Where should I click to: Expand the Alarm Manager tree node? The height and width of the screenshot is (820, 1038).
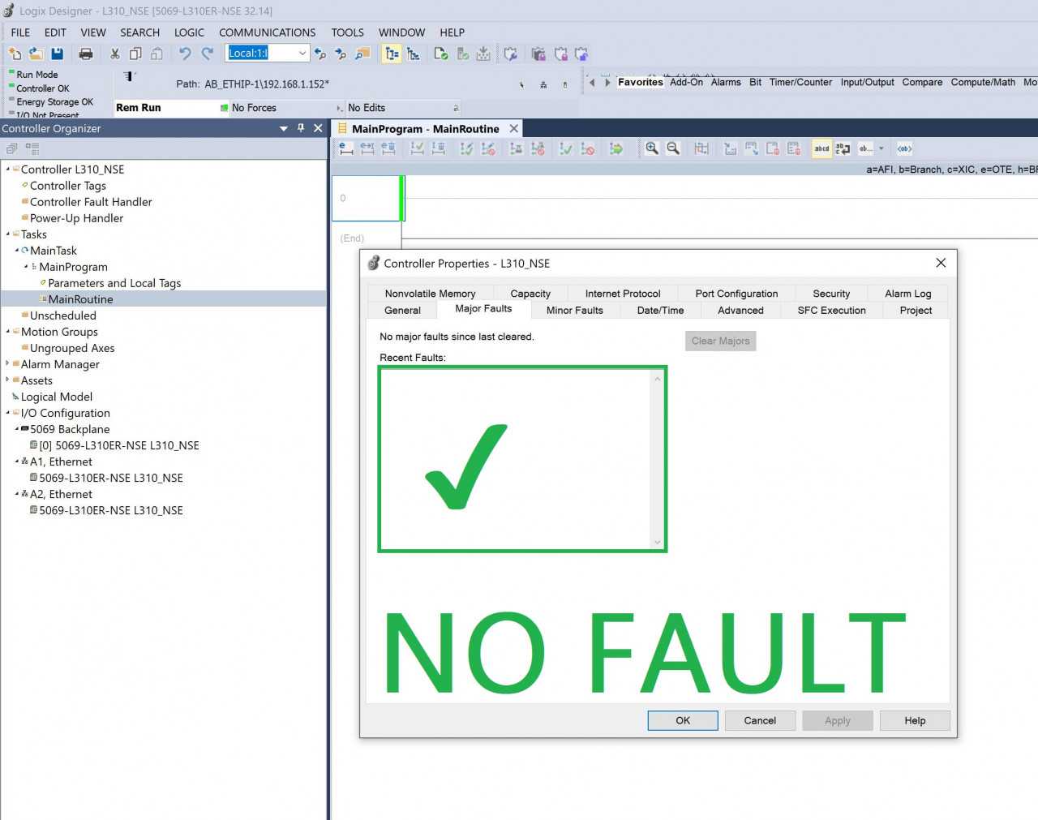(x=8, y=364)
